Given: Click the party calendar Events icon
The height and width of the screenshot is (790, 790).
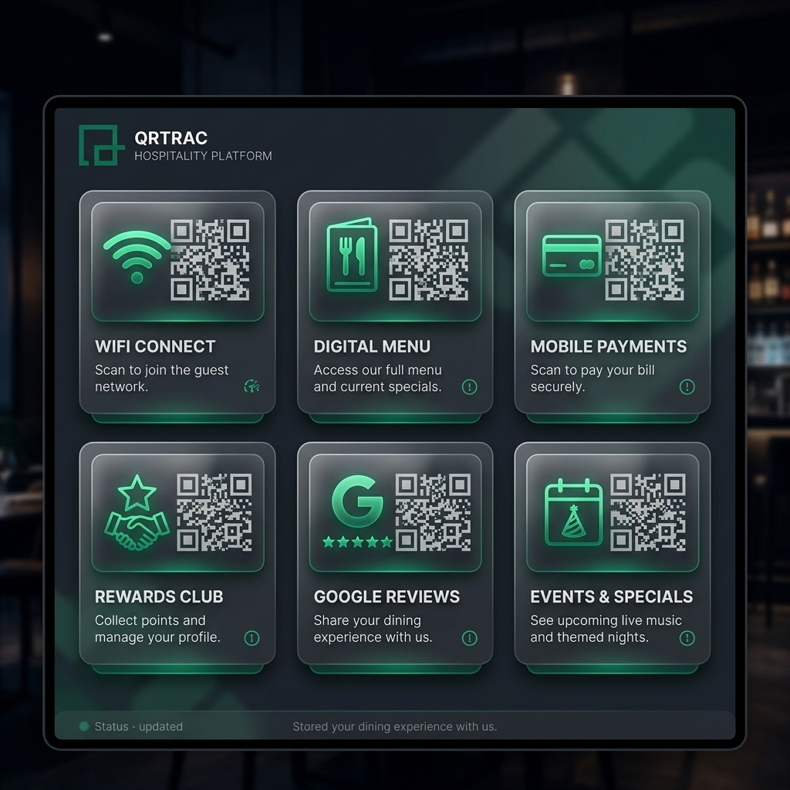Looking at the screenshot, I should point(573,512).
